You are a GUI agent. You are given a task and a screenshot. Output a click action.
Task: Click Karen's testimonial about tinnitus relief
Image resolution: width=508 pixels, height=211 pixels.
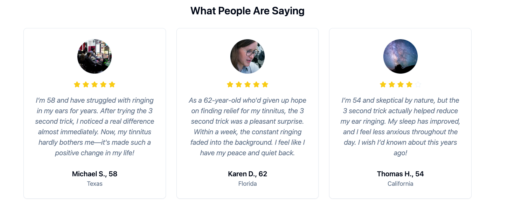click(248, 127)
